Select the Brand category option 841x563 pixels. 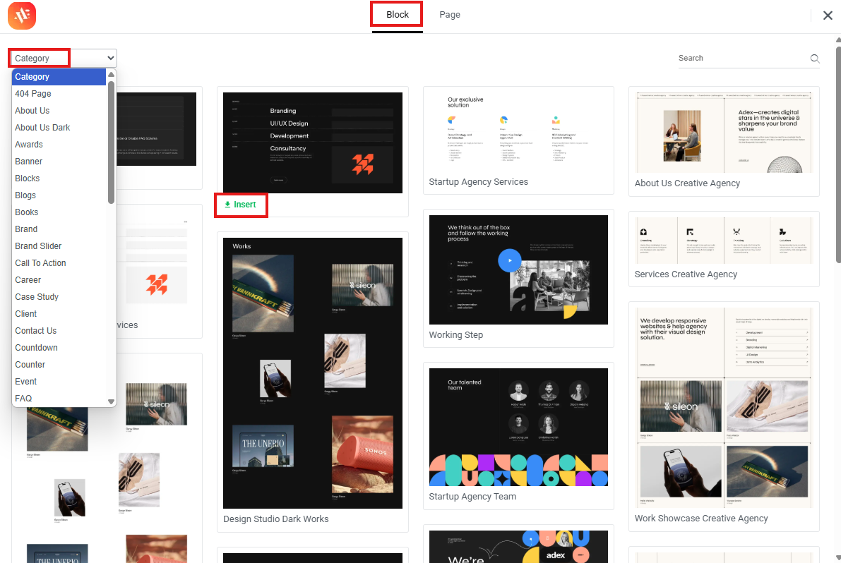(x=59, y=229)
